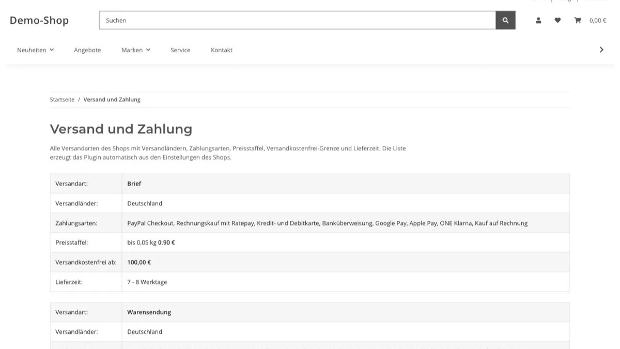Open the Angebote menu item
620x349 pixels.
(x=87, y=50)
